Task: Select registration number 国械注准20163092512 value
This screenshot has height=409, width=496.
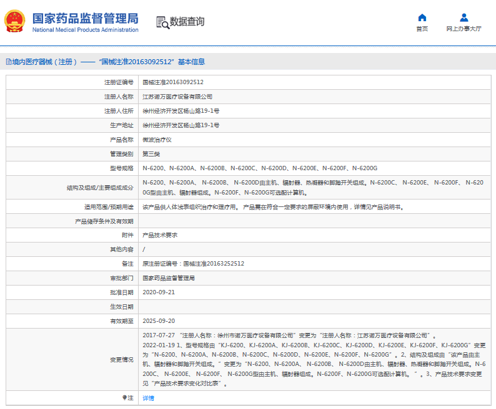Action: pos(173,82)
